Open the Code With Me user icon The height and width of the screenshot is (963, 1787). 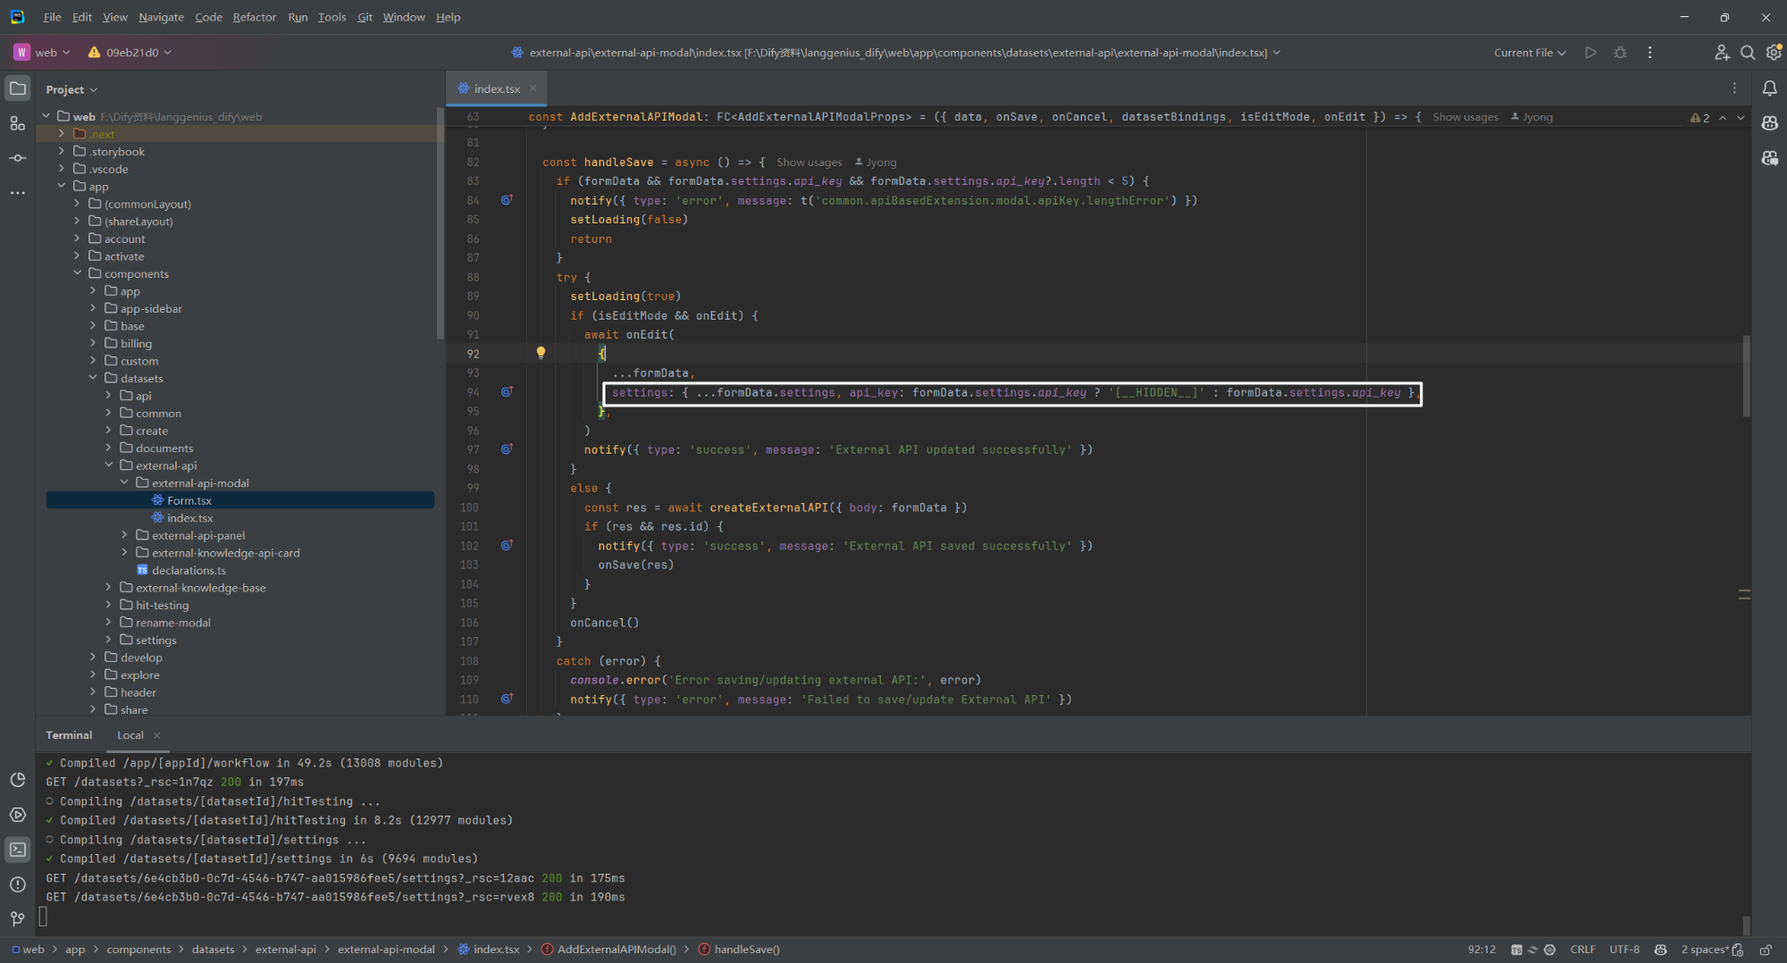[1722, 52]
